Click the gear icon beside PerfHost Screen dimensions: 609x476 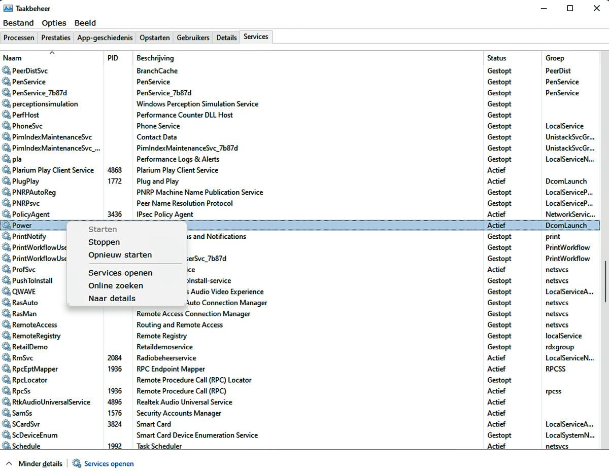(6, 115)
